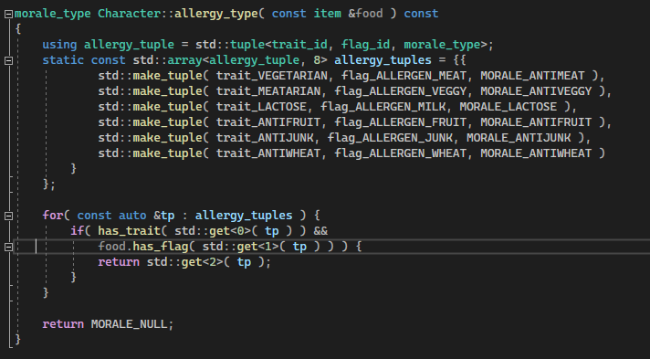
Task: Click the Character class name
Action: (x=129, y=14)
